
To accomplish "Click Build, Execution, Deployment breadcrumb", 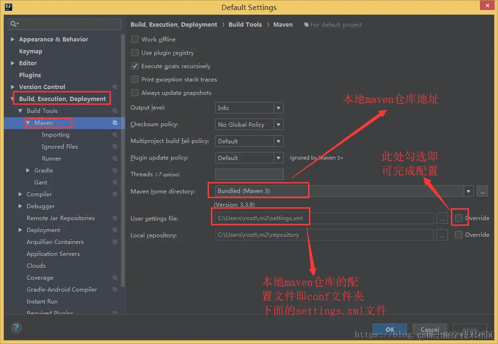I will coord(174,24).
